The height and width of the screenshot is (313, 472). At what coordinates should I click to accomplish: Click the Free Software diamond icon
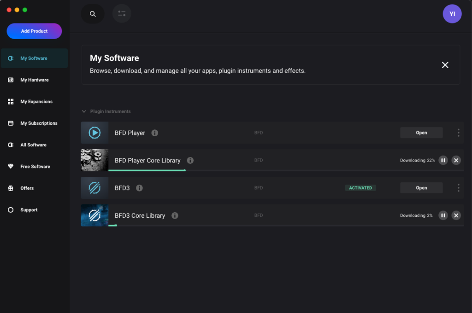coord(11,166)
